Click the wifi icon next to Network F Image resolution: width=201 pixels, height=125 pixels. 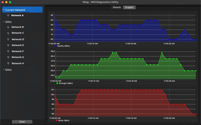pos(8,51)
